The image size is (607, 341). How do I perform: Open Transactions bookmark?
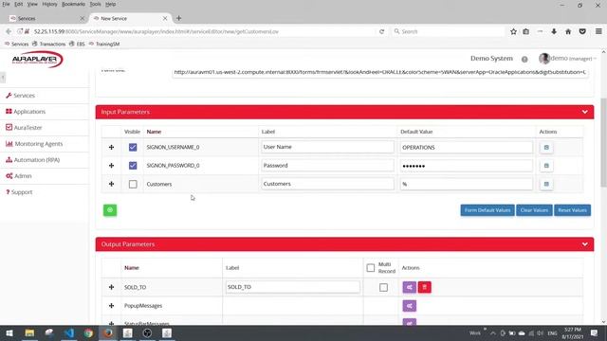click(x=48, y=45)
